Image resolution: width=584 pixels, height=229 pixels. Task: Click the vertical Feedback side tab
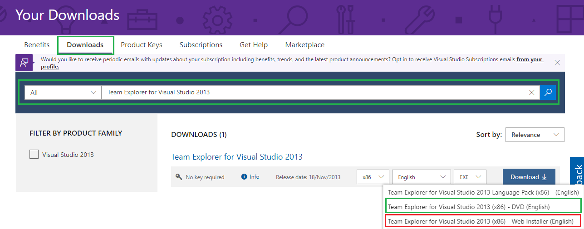tap(577, 171)
